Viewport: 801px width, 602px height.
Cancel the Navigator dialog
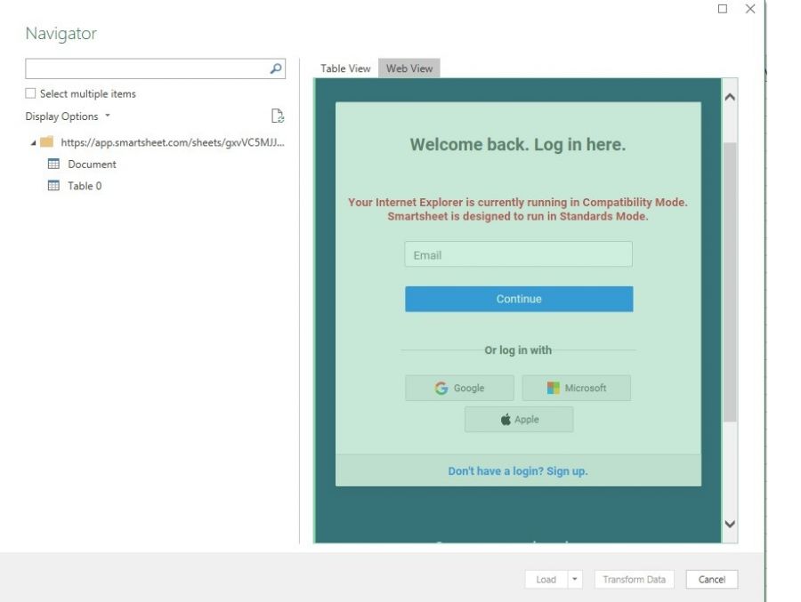click(x=712, y=579)
